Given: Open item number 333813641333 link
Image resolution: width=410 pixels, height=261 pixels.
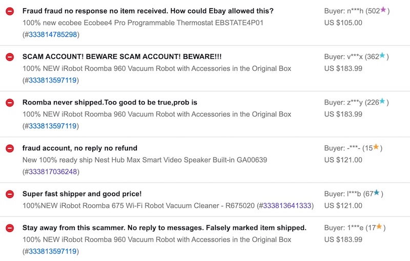Looking at the screenshot, I should pos(286,206).
